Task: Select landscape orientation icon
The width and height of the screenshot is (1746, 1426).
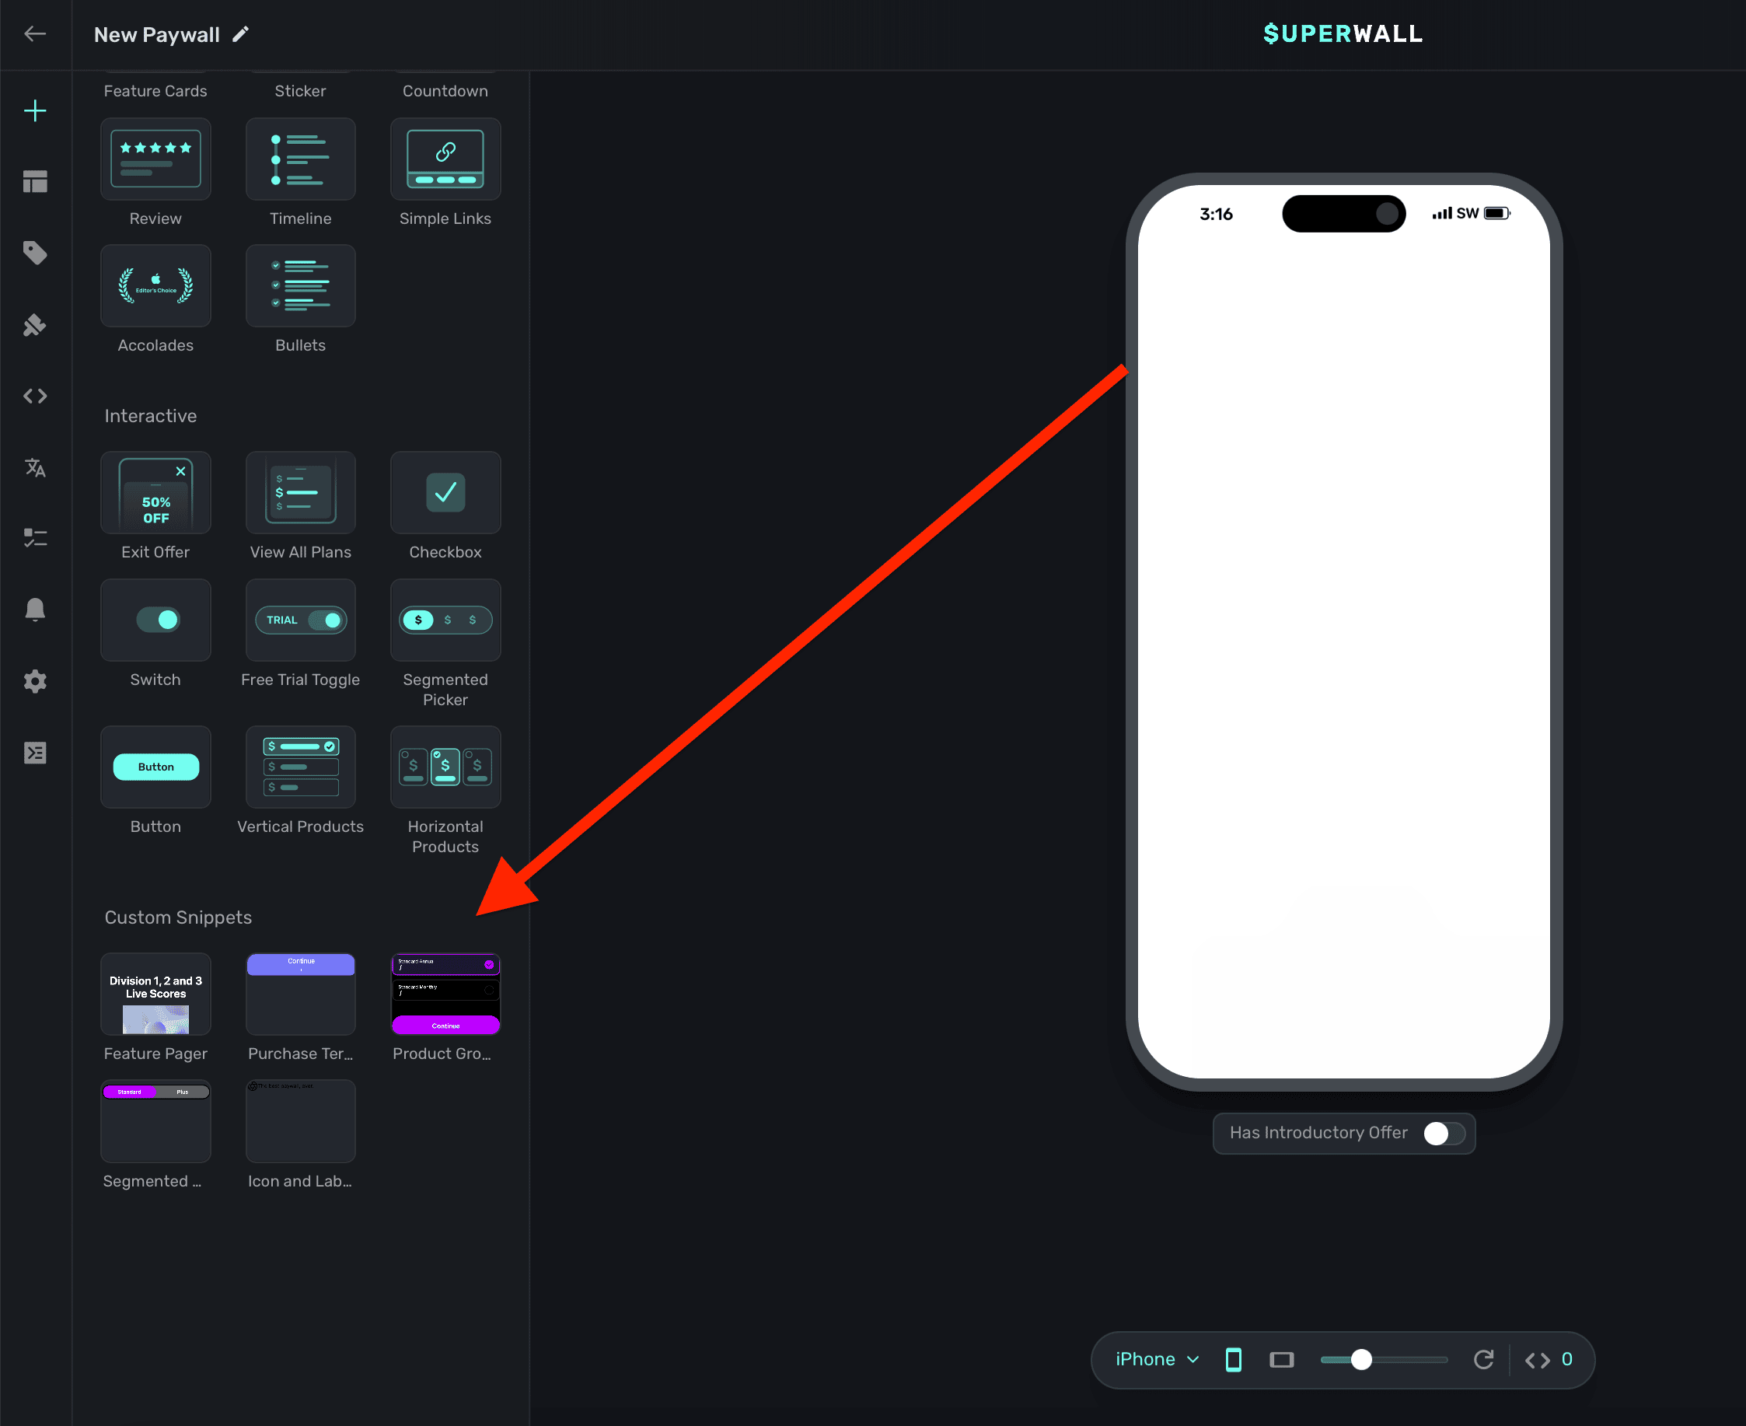Action: click(x=1281, y=1359)
